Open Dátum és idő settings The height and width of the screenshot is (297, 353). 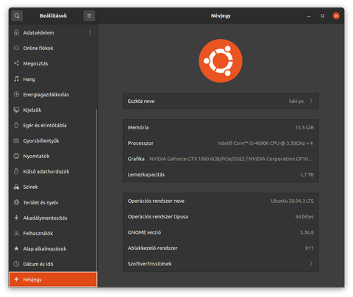[x=53, y=264]
